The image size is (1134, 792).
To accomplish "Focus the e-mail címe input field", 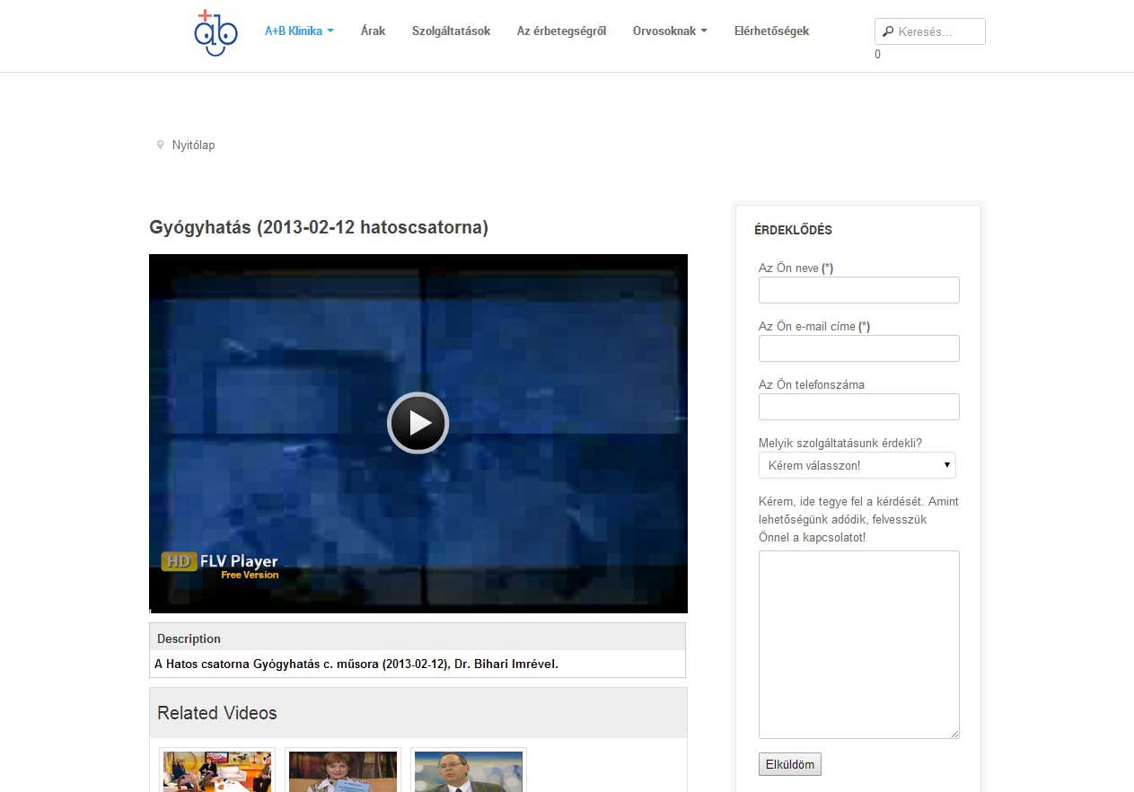I will pyautogui.click(x=858, y=348).
